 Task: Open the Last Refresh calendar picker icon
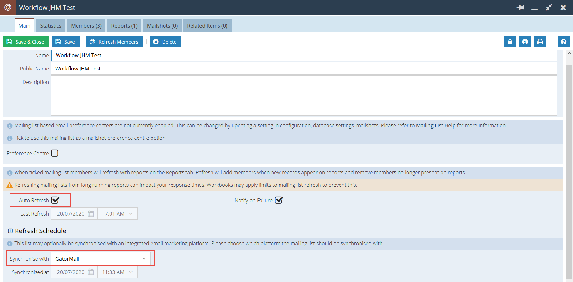(x=91, y=214)
